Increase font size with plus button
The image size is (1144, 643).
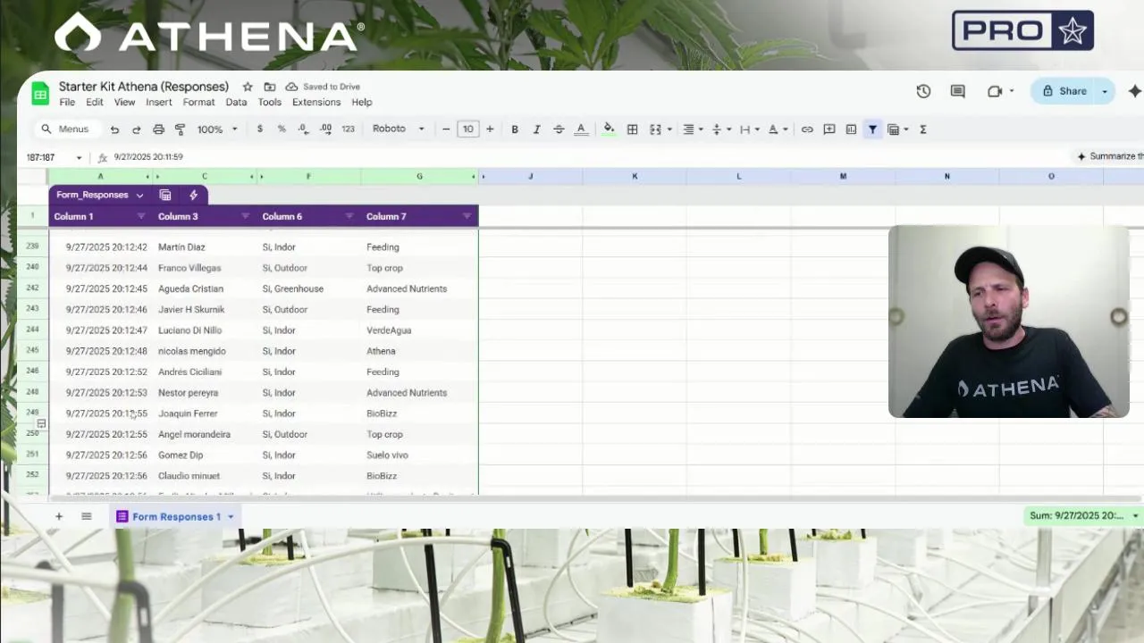click(x=490, y=129)
